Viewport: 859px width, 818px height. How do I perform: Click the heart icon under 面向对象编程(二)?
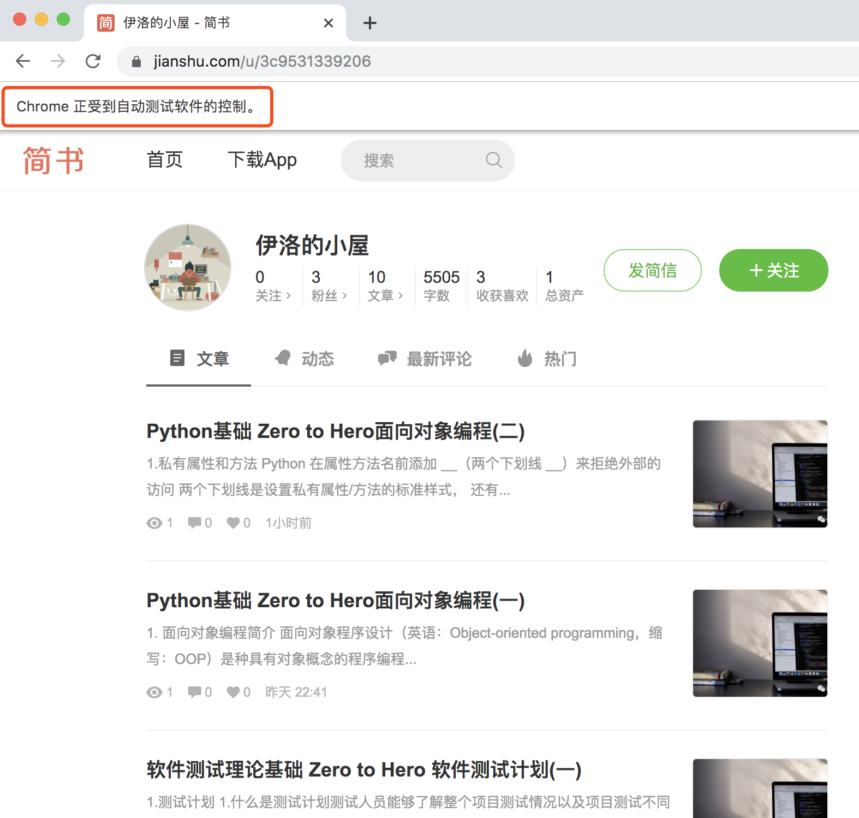[x=233, y=523]
